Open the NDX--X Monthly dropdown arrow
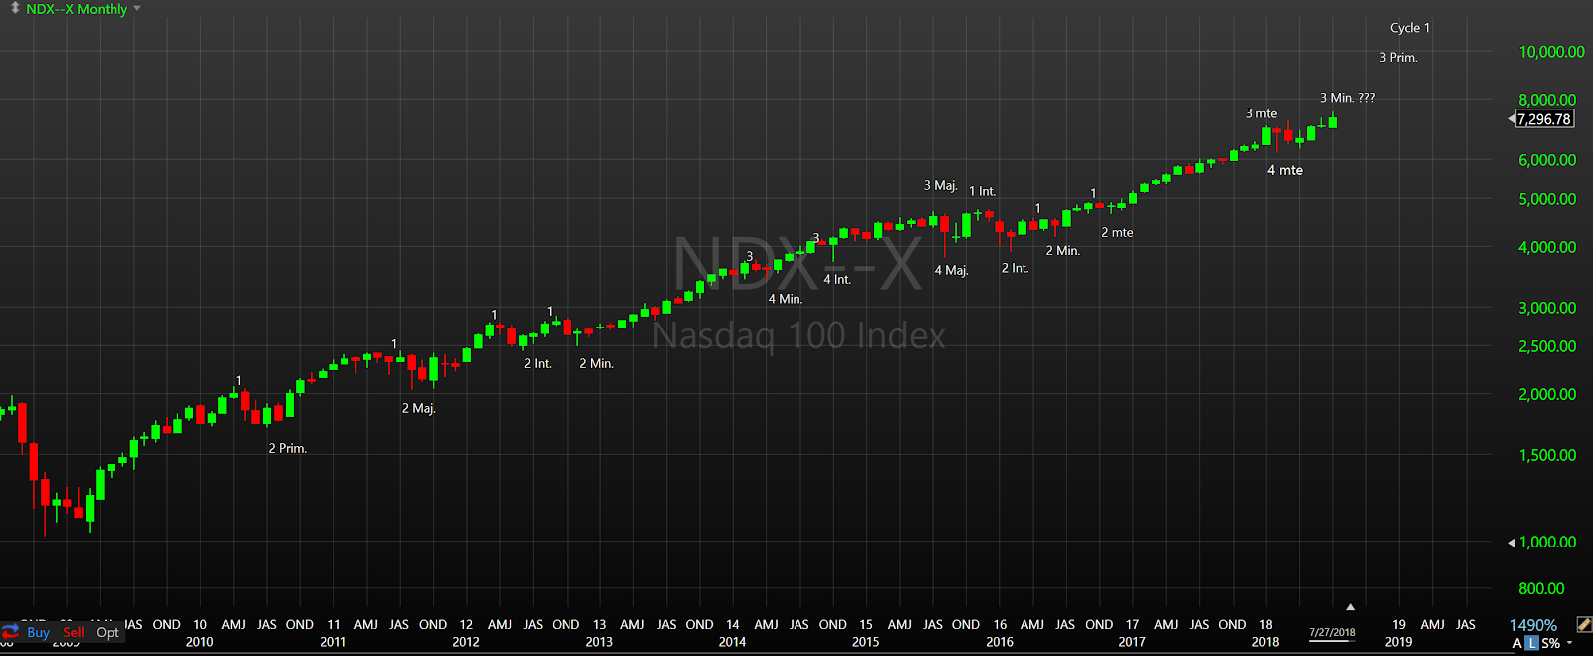The width and height of the screenshot is (1593, 656). pyautogui.click(x=137, y=9)
